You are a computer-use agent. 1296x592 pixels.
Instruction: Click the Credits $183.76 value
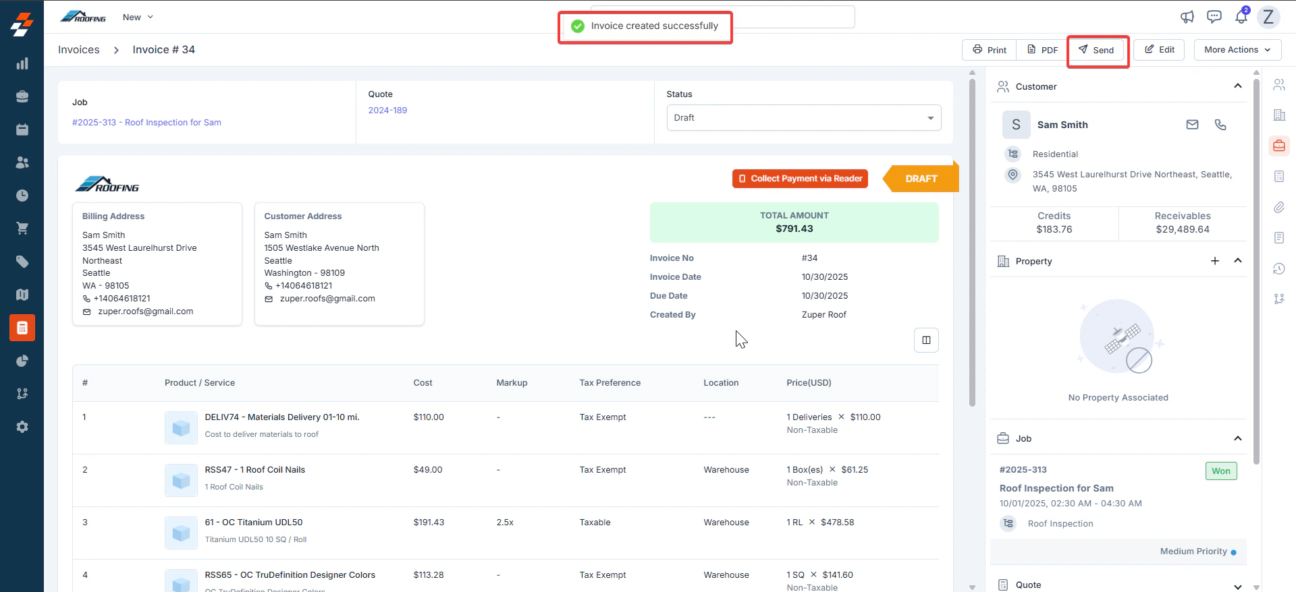tap(1054, 229)
